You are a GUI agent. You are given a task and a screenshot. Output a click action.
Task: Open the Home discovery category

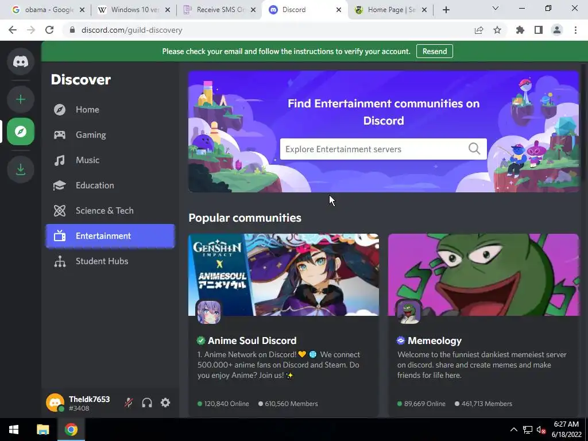110,110
